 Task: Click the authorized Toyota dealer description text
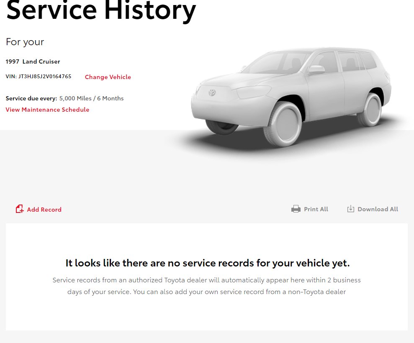pyautogui.click(x=206, y=286)
